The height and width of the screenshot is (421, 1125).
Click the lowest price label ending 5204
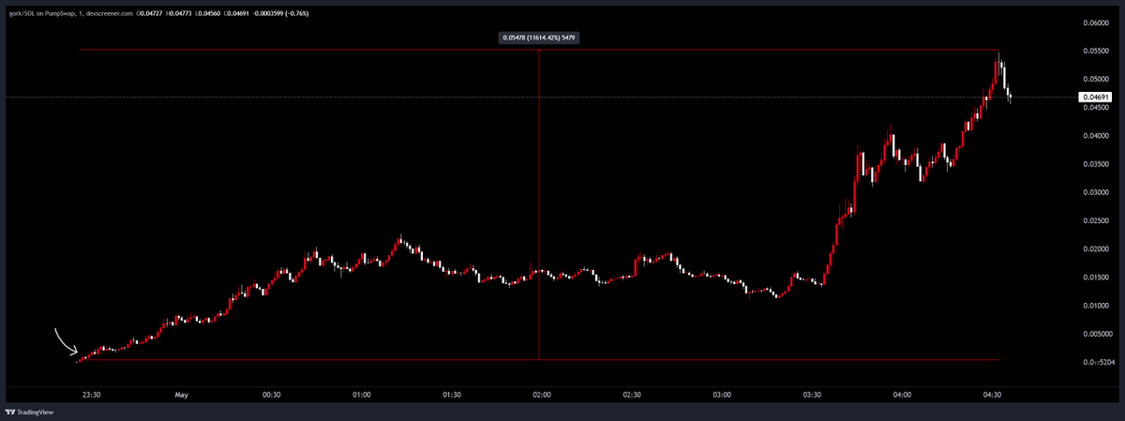[1098, 362]
